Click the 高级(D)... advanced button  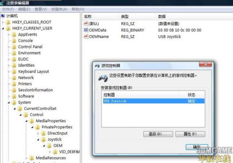pyautogui.click(x=158, y=134)
